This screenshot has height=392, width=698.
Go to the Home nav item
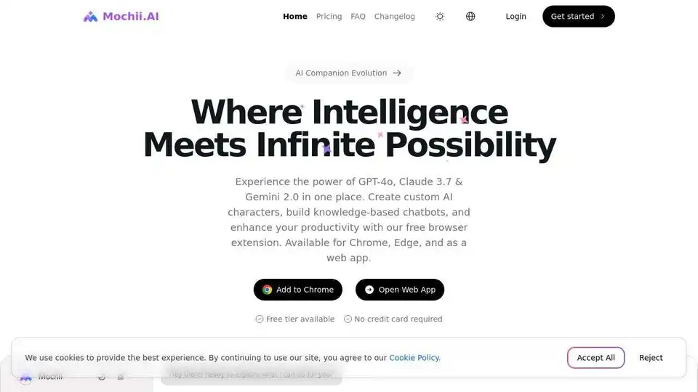(295, 17)
